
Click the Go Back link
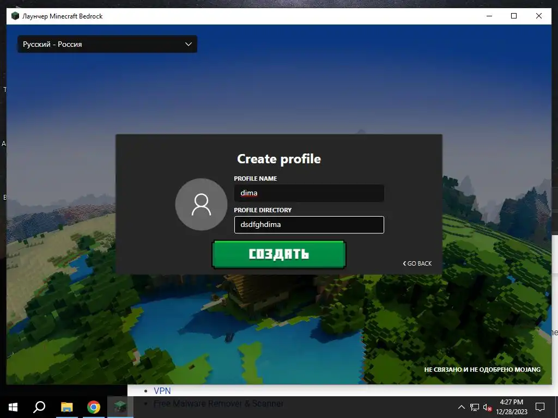(x=417, y=263)
